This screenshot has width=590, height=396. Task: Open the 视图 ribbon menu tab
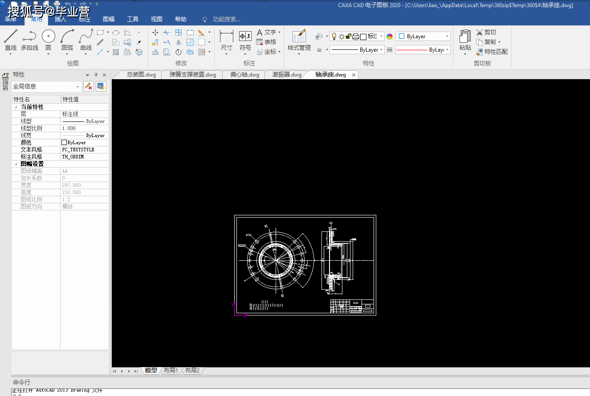tap(156, 19)
